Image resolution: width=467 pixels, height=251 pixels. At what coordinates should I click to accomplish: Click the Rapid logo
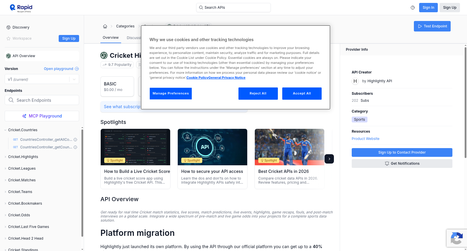point(21,8)
